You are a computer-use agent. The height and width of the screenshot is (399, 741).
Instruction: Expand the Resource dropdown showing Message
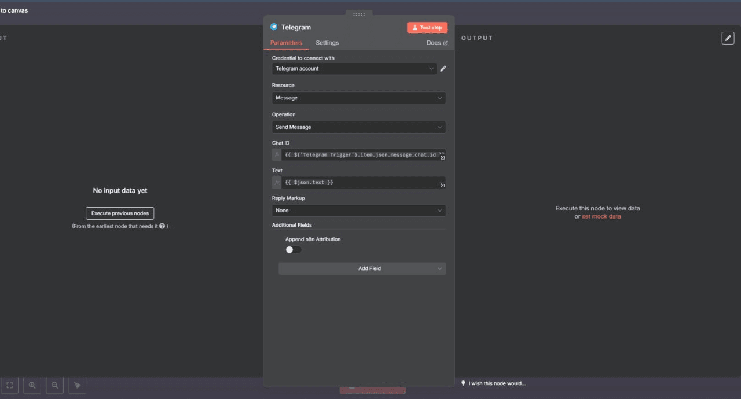358,98
